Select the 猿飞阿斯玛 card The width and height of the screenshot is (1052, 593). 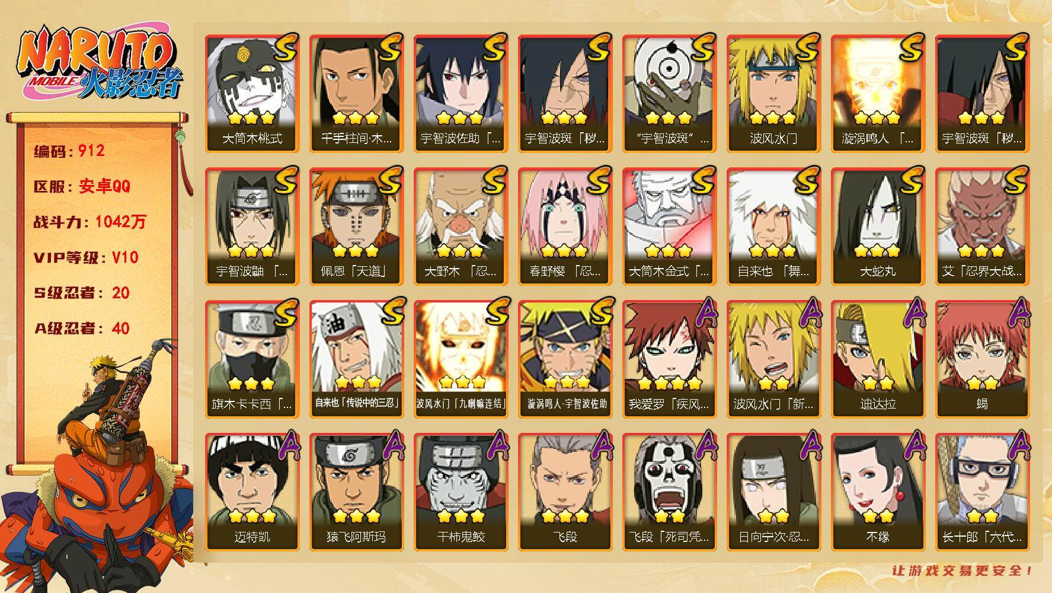pos(356,492)
